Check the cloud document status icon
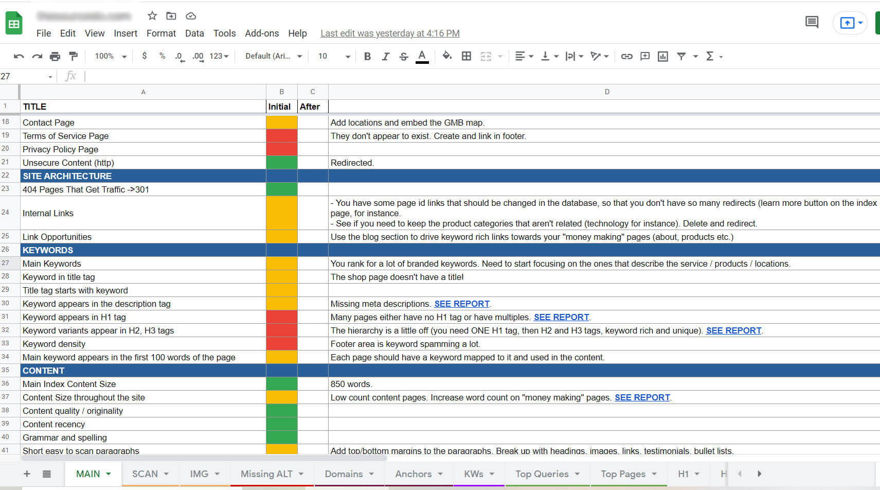The width and height of the screenshot is (880, 490). [191, 16]
